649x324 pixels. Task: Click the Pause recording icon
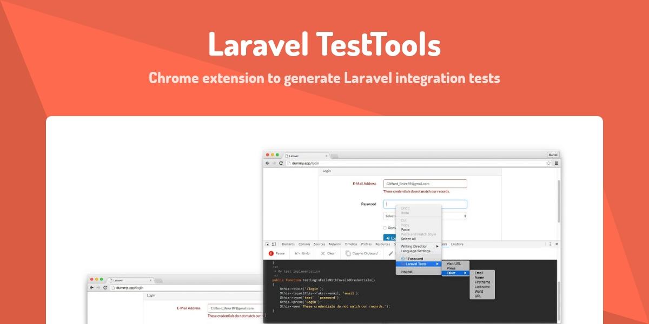point(270,253)
